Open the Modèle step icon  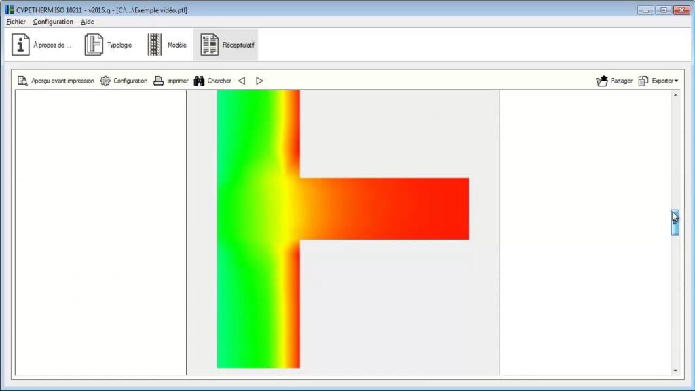pyautogui.click(x=155, y=45)
